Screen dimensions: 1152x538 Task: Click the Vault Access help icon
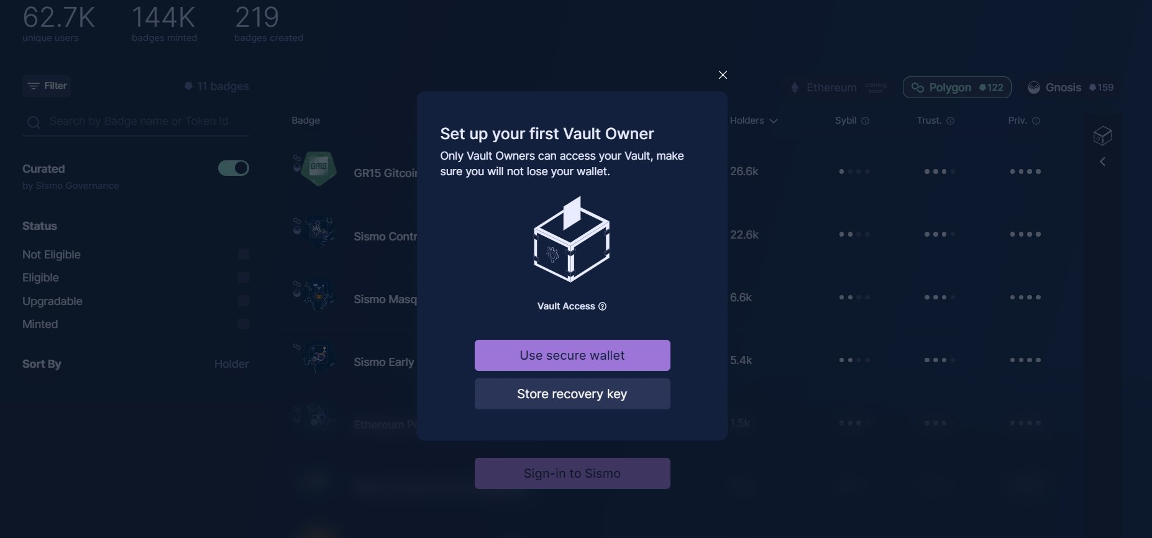602,306
